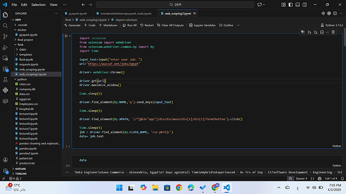Viewport: 346px width, 194px height.
Task: Click the Split Cell icon
Action: point(322,32)
